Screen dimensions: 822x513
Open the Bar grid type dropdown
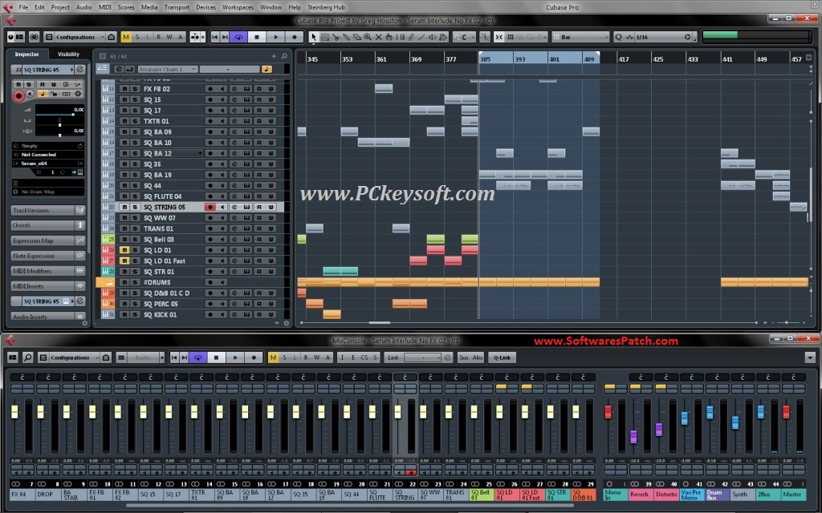pyautogui.click(x=581, y=37)
